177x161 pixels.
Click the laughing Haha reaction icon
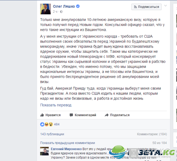(46, 124)
